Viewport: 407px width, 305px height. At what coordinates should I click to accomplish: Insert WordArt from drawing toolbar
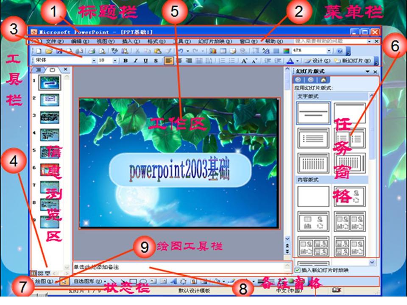tap(174, 281)
